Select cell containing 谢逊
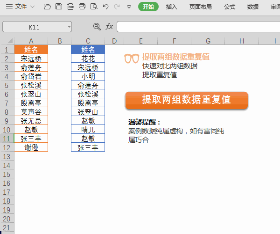The width and height of the screenshot is (280, 234). (31, 147)
